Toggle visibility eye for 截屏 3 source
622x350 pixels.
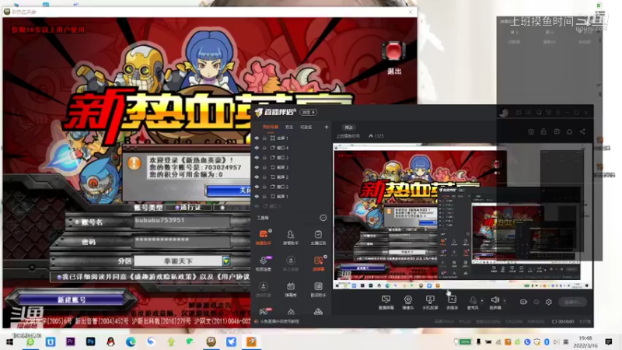(x=257, y=167)
